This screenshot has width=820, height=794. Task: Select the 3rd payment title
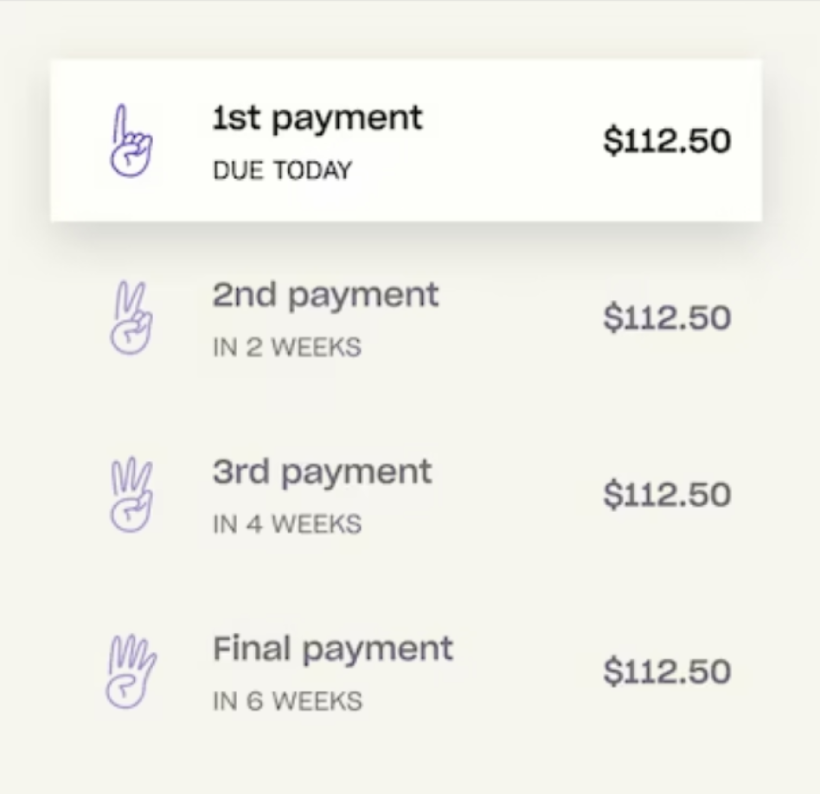[322, 473]
